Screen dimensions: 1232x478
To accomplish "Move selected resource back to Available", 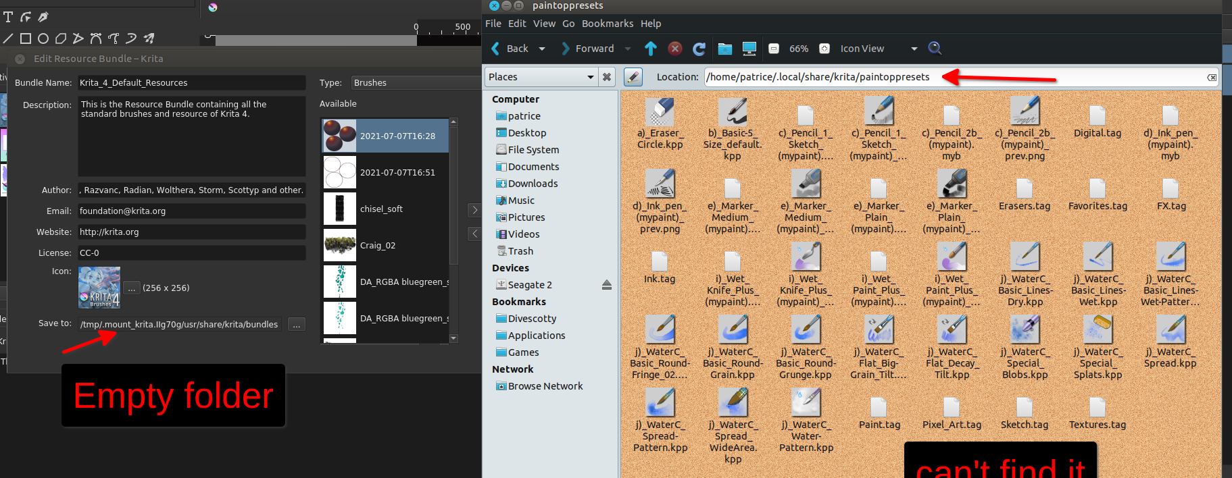I will (x=474, y=234).
